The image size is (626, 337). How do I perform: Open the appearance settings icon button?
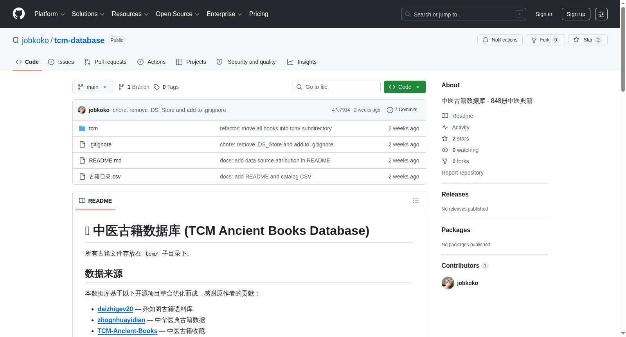[601, 14]
